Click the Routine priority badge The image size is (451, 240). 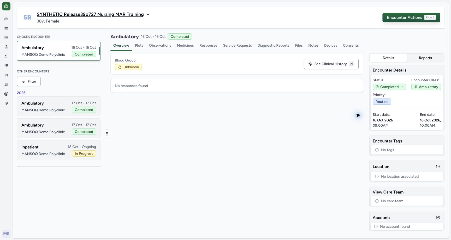[x=382, y=102]
